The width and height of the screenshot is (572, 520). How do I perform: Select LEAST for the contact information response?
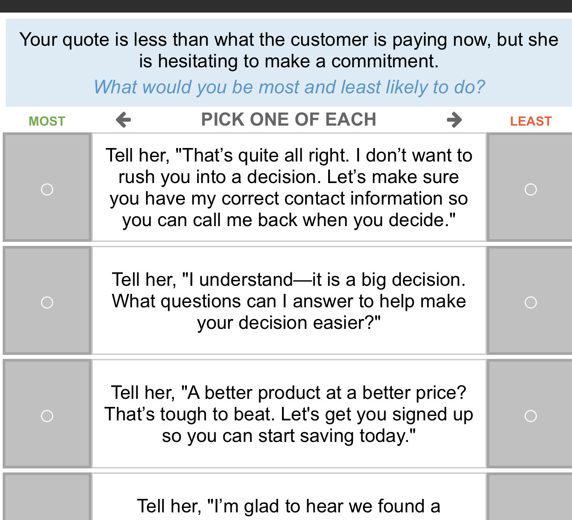(531, 190)
